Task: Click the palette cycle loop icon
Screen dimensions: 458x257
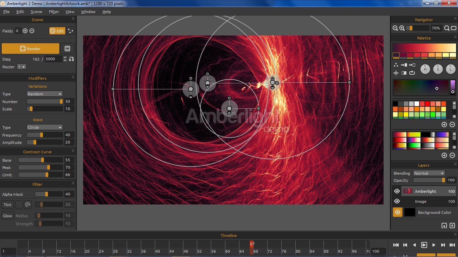Action: pyautogui.click(x=412, y=73)
